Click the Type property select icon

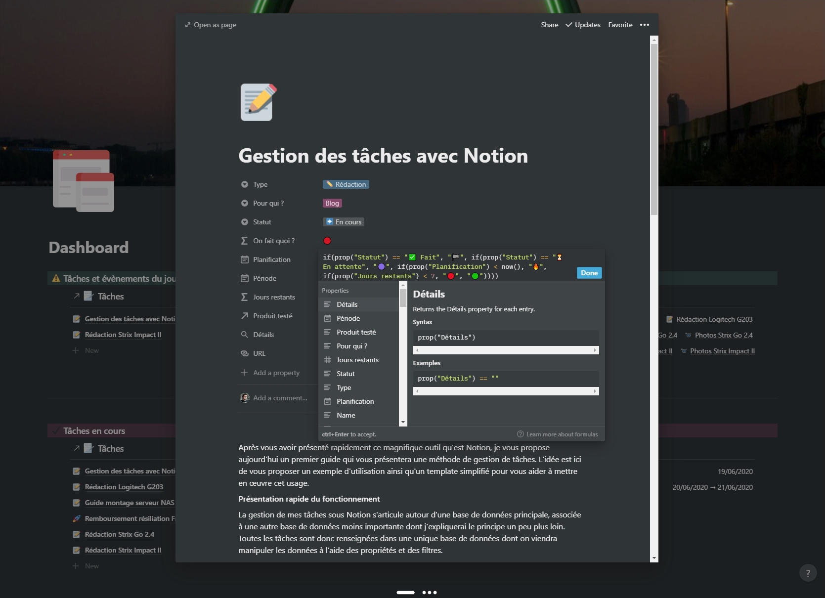[244, 184]
